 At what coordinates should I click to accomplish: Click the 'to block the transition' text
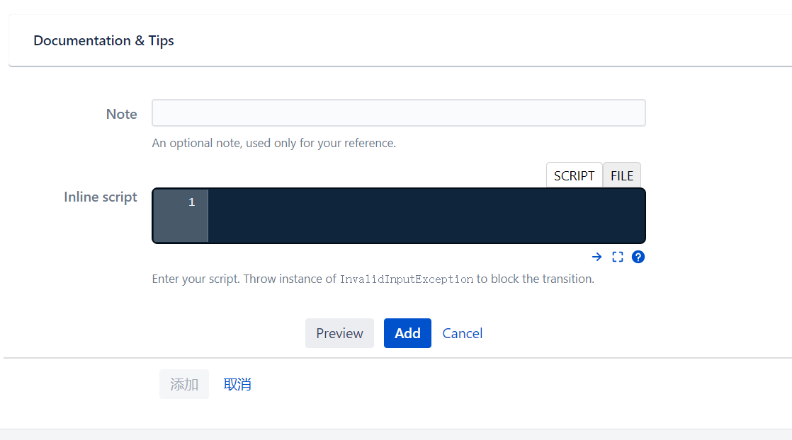535,279
